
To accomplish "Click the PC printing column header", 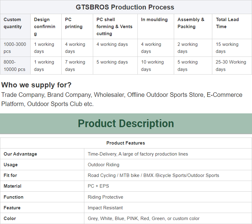I will tap(77, 26).
